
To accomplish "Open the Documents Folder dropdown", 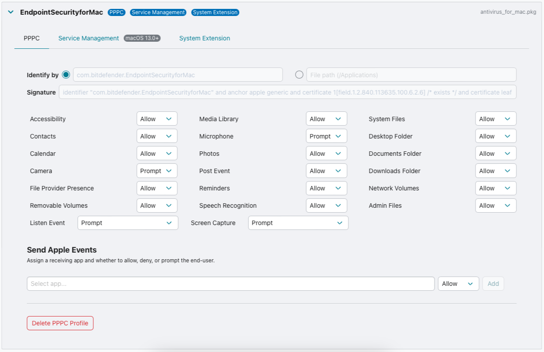I will pos(496,154).
